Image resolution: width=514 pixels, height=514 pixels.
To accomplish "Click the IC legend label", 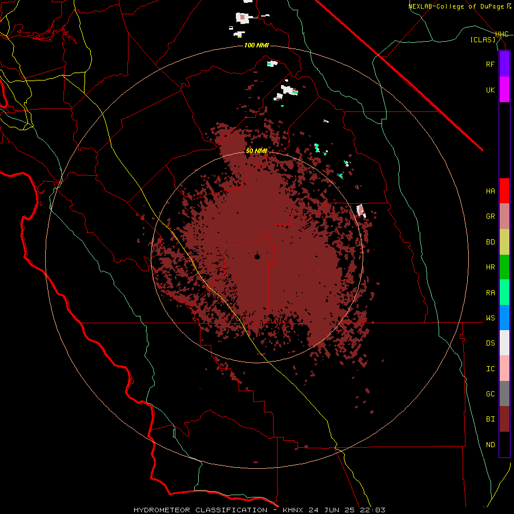I will coord(490,369).
